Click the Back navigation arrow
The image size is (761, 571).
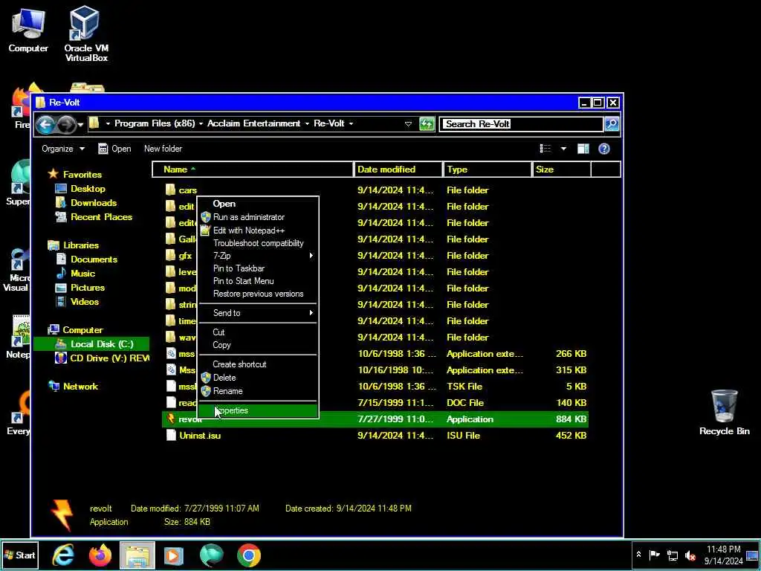click(x=45, y=125)
